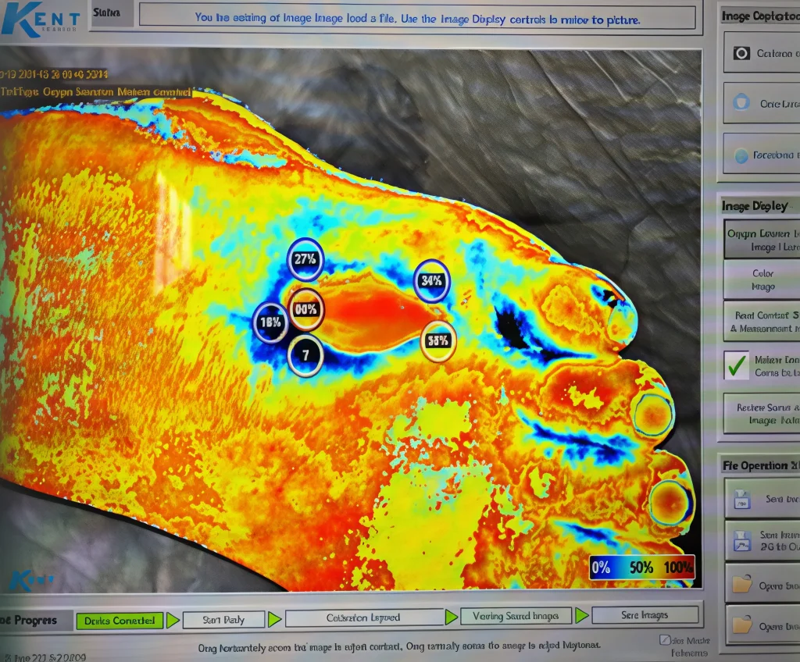Click the Save Images progress step
The image size is (800, 662).
(x=644, y=615)
